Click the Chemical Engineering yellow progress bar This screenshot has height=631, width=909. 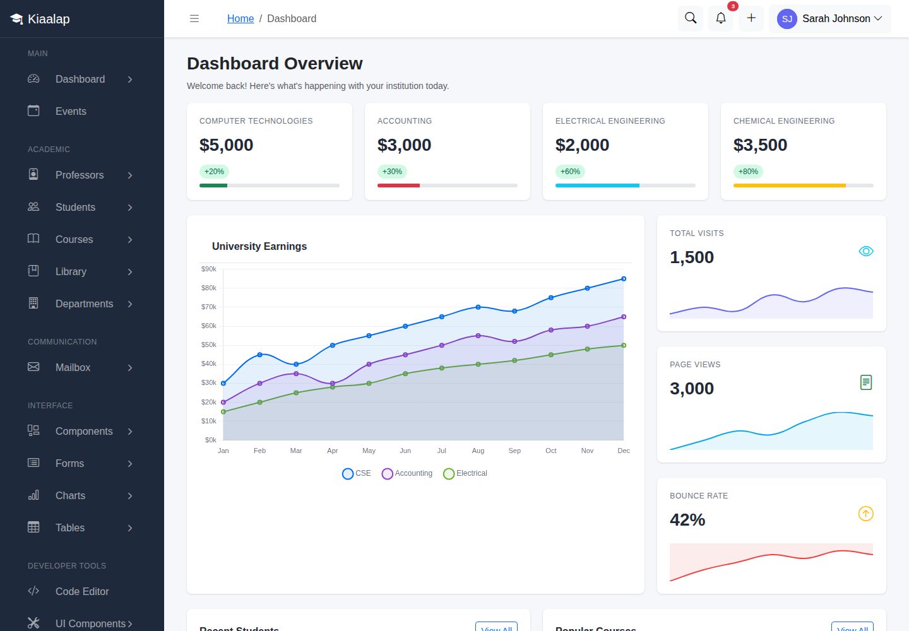point(790,186)
